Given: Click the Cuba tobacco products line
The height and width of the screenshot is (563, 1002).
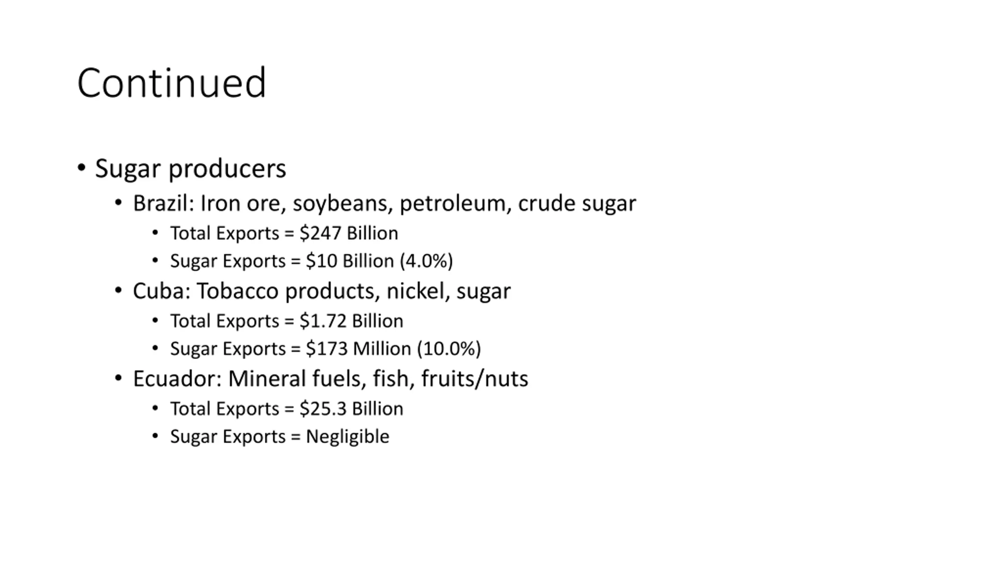Looking at the screenshot, I should tap(322, 291).
